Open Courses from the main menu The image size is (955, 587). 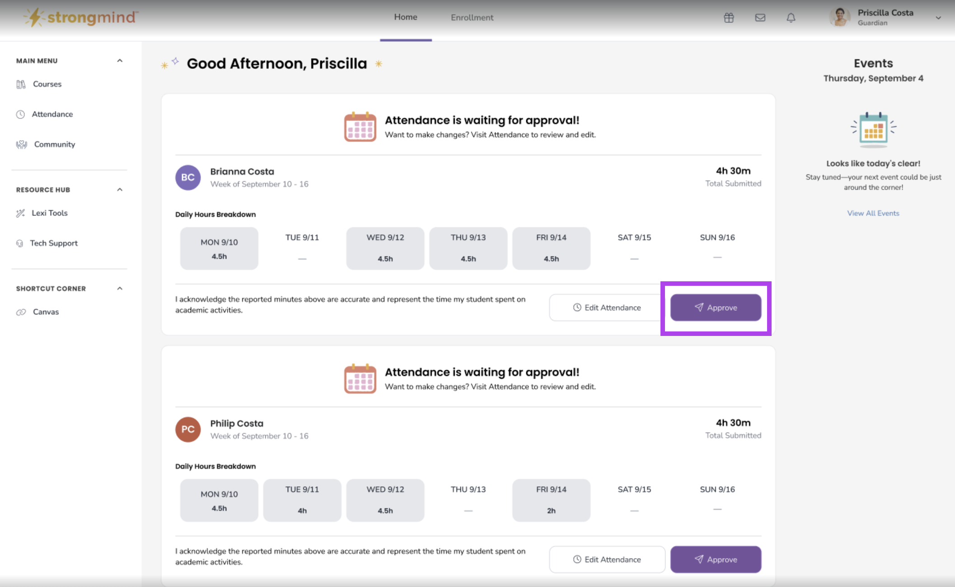coord(47,84)
